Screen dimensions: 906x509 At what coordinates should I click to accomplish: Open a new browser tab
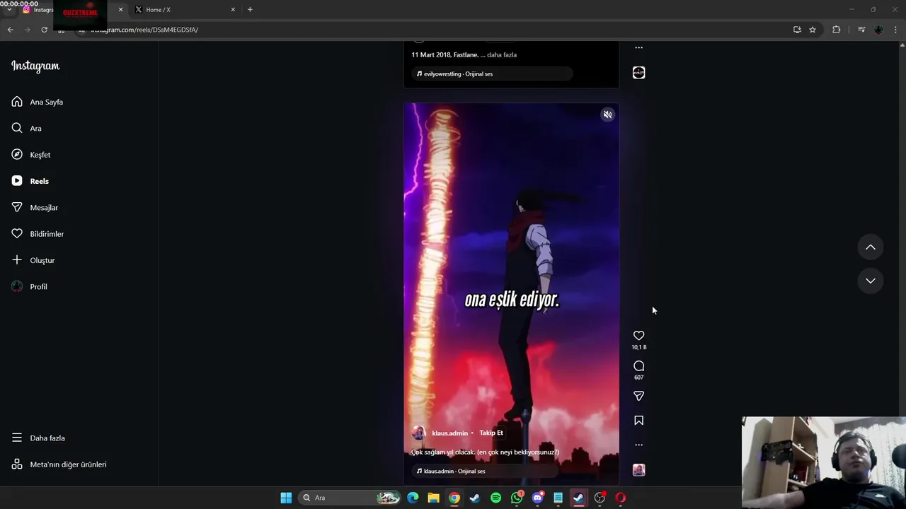click(x=250, y=10)
